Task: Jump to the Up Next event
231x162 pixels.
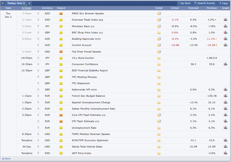Action: coord(184,3)
